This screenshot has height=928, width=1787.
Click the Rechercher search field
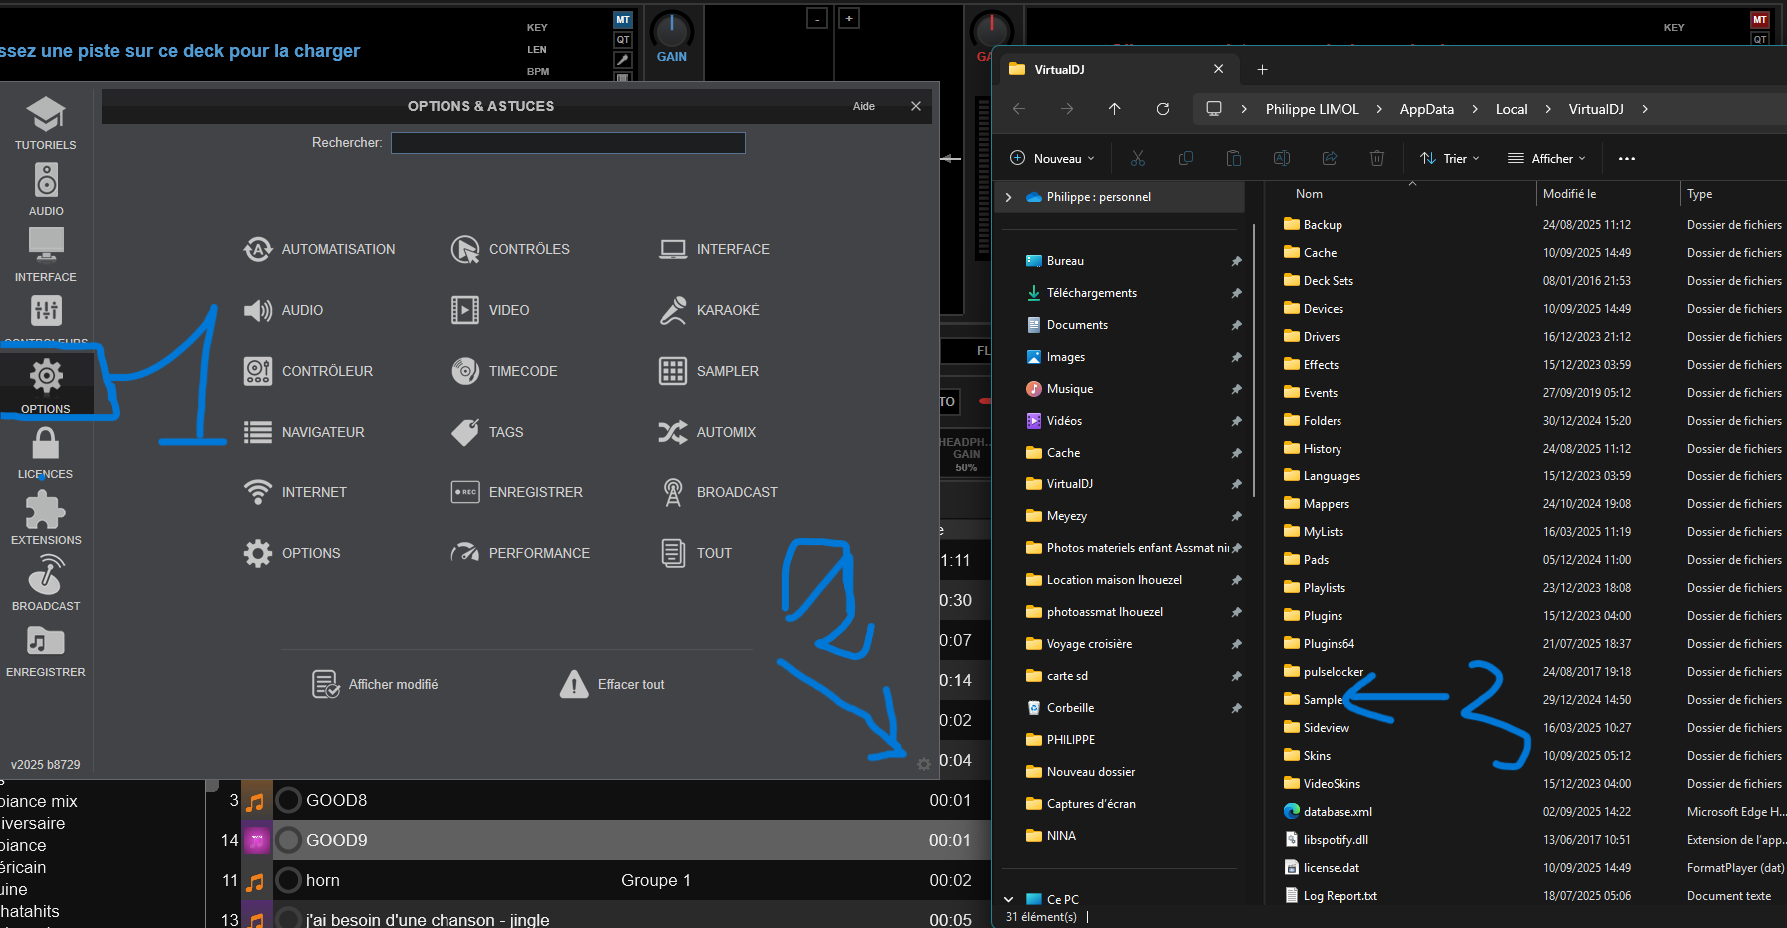click(x=567, y=144)
